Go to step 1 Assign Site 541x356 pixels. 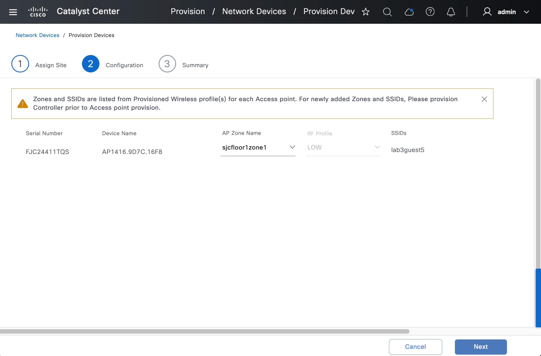(x=20, y=64)
